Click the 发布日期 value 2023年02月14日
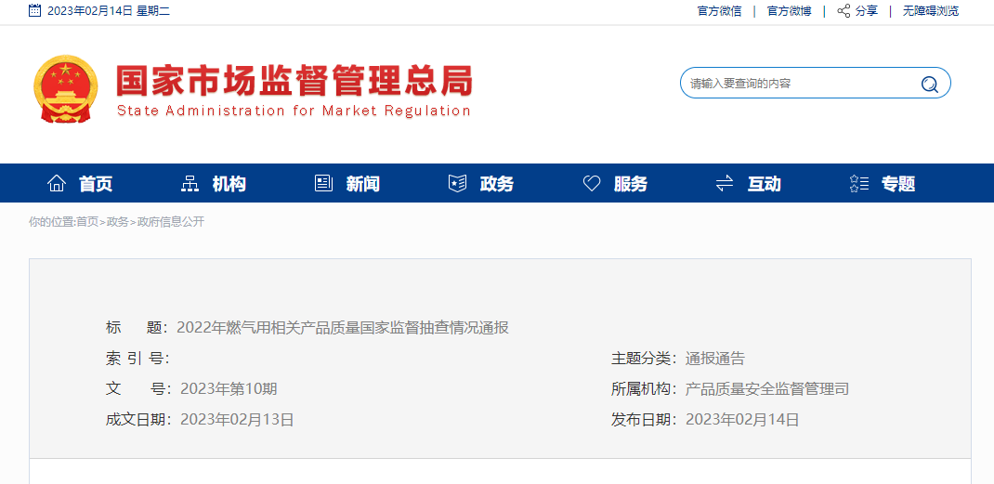The width and height of the screenshot is (994, 484). click(742, 419)
